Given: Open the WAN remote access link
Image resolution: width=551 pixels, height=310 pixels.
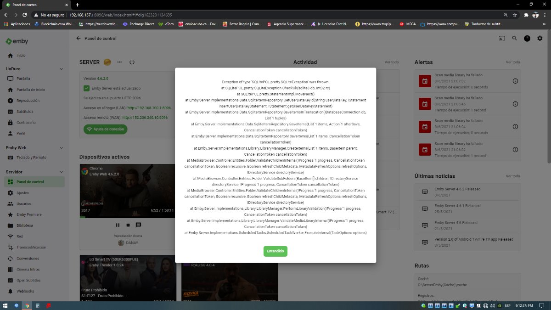Looking at the screenshot, I should pyautogui.click(x=145, y=118).
